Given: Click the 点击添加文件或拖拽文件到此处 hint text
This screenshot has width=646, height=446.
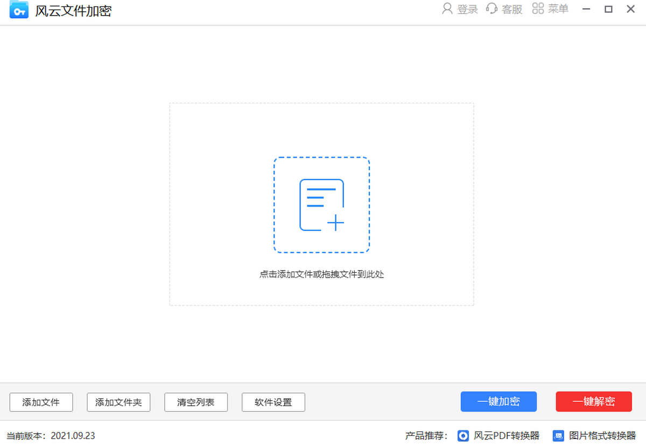Looking at the screenshot, I should (x=321, y=274).
